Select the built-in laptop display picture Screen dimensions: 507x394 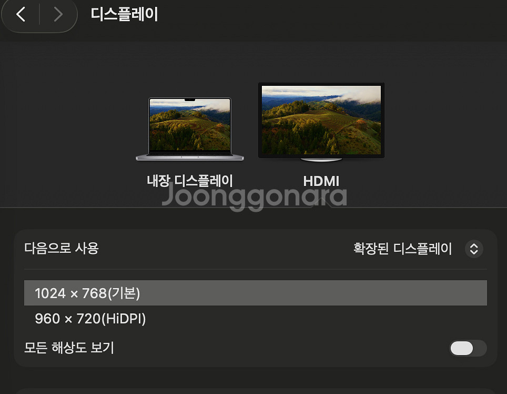pos(190,129)
